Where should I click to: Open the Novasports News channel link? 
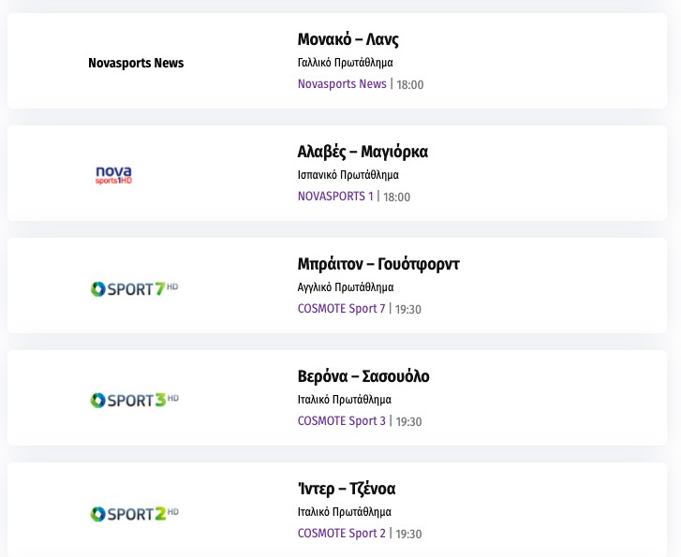(x=342, y=84)
